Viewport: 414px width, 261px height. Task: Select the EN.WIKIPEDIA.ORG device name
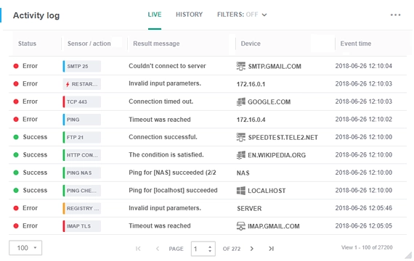click(x=277, y=155)
